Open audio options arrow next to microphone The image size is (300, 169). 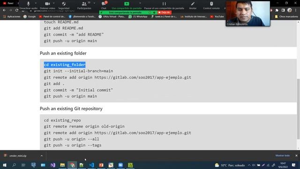(x=36, y=3)
